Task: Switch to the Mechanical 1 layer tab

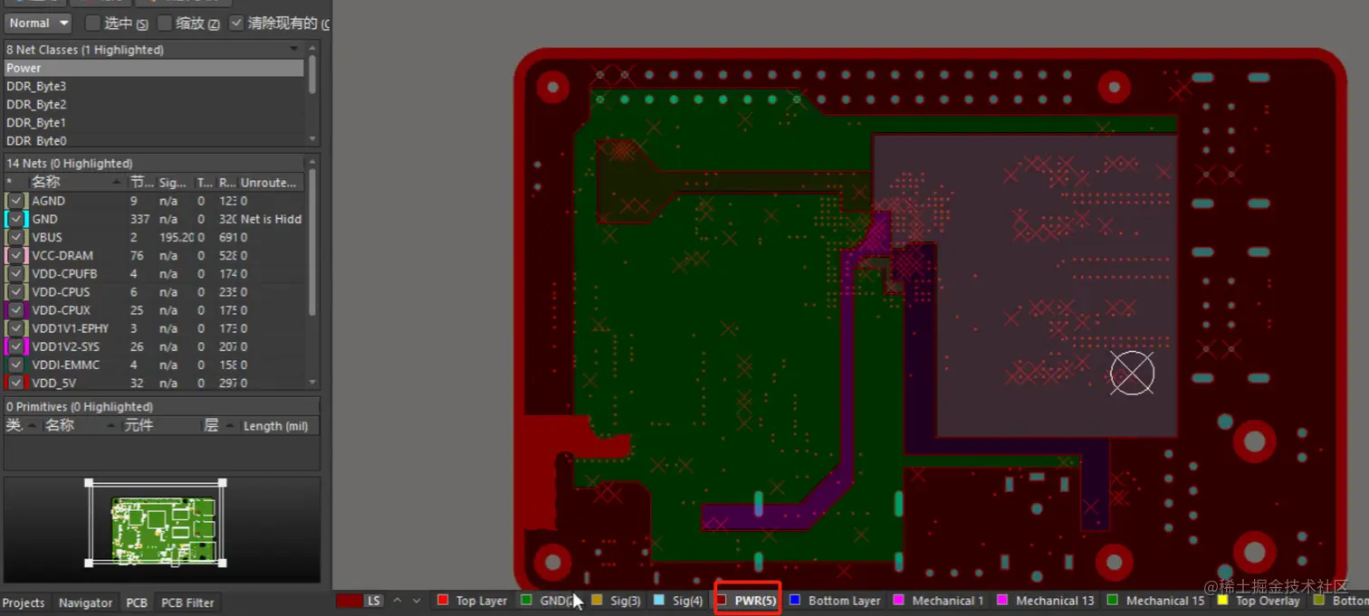Action: (939, 601)
